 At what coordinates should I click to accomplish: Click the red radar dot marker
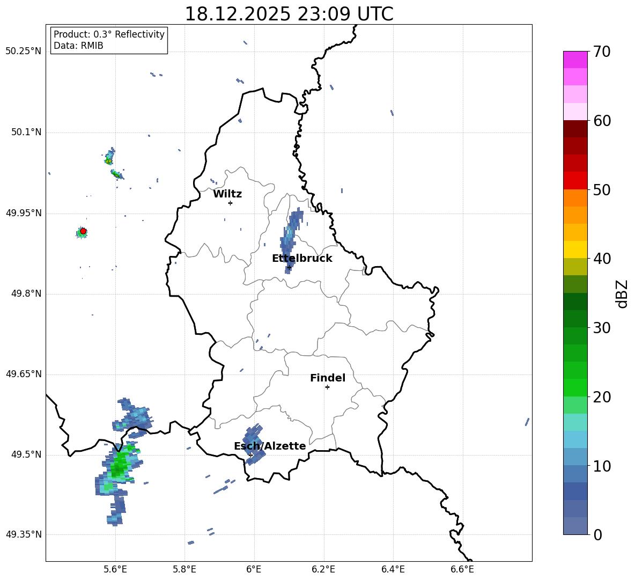tap(83, 231)
